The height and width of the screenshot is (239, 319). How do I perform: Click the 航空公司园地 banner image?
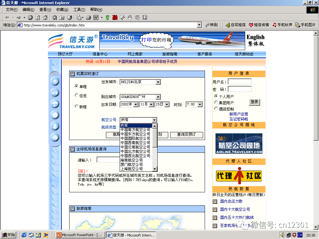tap(239, 143)
